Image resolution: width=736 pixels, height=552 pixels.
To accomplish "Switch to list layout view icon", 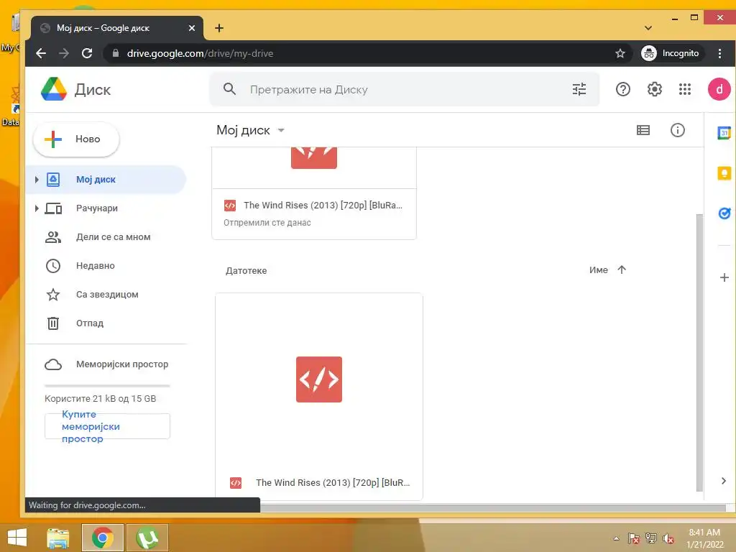I will [x=643, y=130].
